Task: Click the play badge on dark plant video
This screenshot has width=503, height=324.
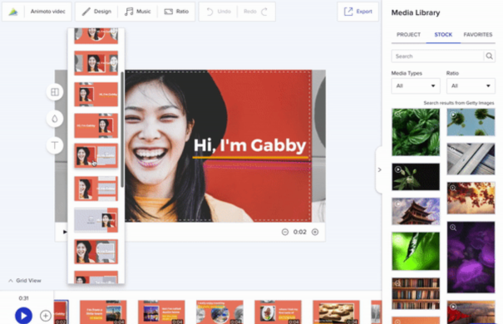Action: (397, 169)
